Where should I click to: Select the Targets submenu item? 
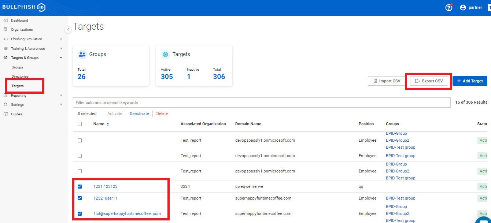coord(18,86)
